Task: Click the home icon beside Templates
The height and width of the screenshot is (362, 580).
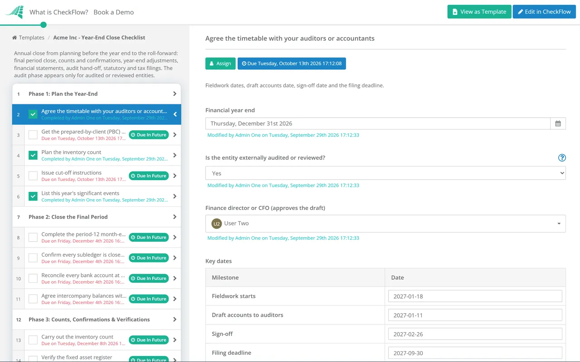Action: [x=14, y=38]
